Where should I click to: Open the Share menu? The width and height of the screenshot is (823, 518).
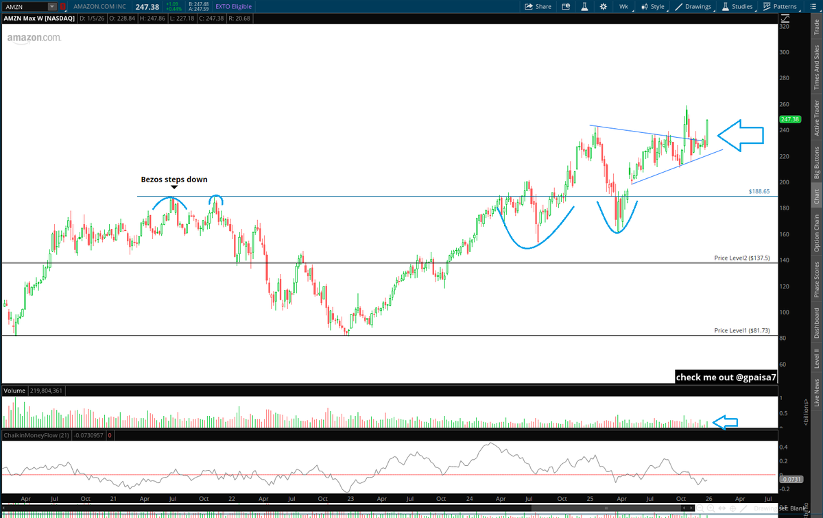click(538, 6)
